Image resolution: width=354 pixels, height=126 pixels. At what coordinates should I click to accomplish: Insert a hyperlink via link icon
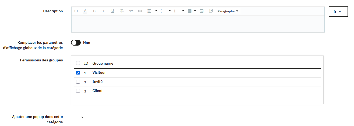(x=140, y=11)
